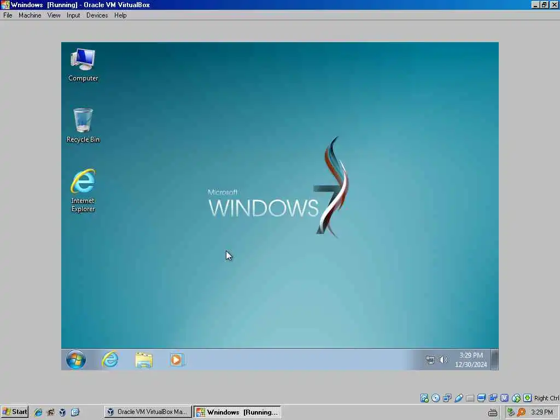This screenshot has height=420, width=560.
Task: Click the green host system tray icon
Action: point(511,412)
